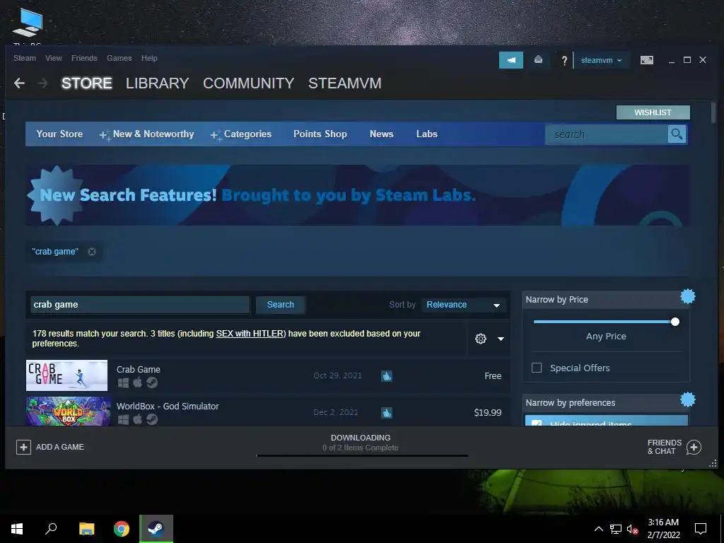
Task: Enter Big Picture mode icon
Action: [x=647, y=60]
